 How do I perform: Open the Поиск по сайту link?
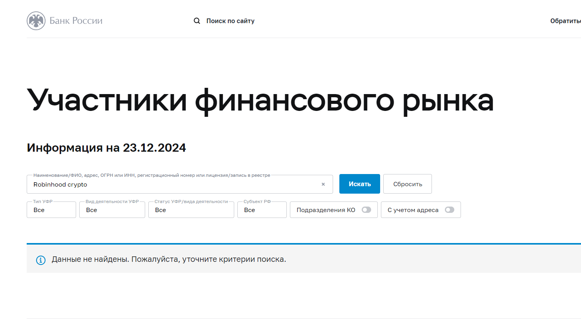(230, 21)
